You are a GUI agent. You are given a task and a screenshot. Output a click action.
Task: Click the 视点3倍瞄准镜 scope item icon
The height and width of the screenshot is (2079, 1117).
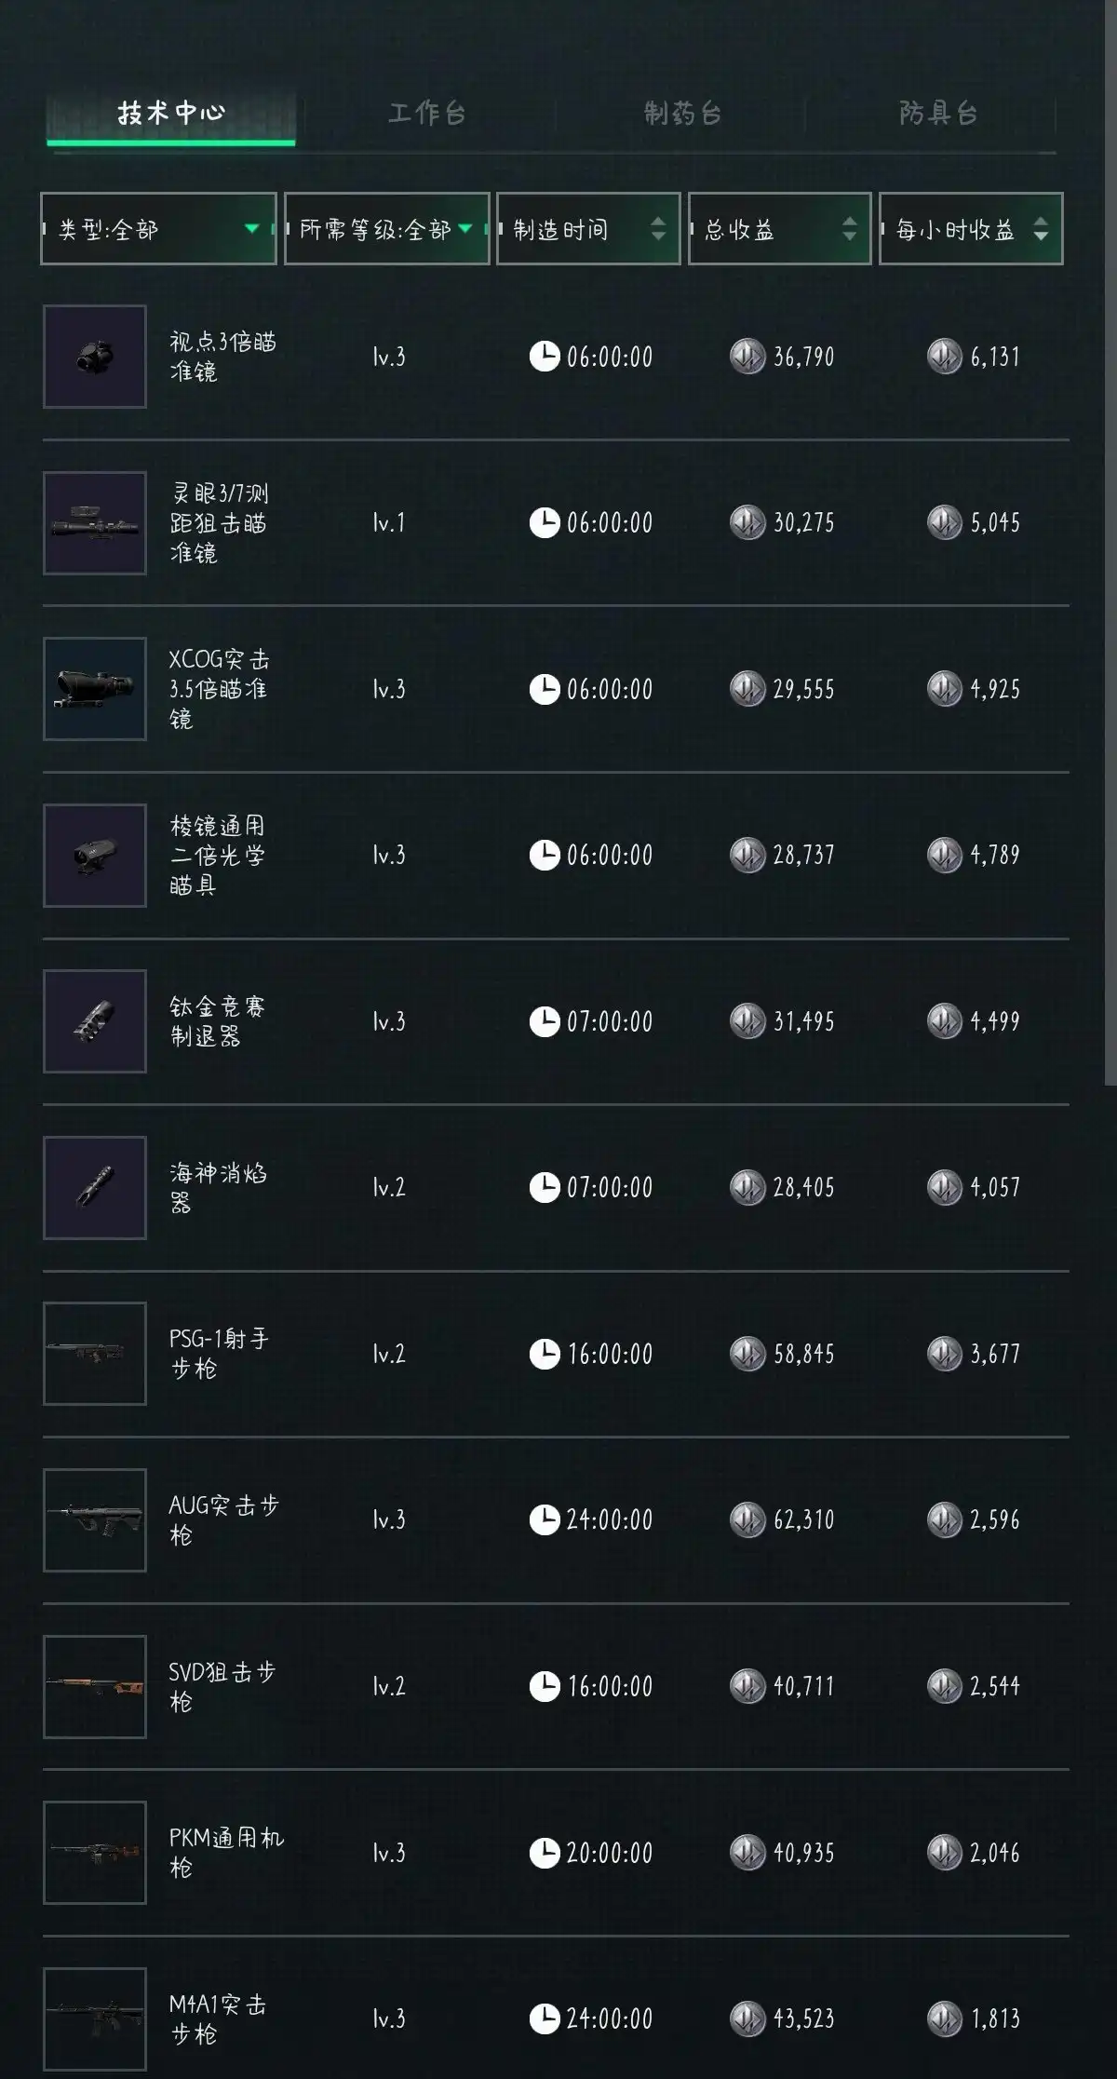[95, 357]
